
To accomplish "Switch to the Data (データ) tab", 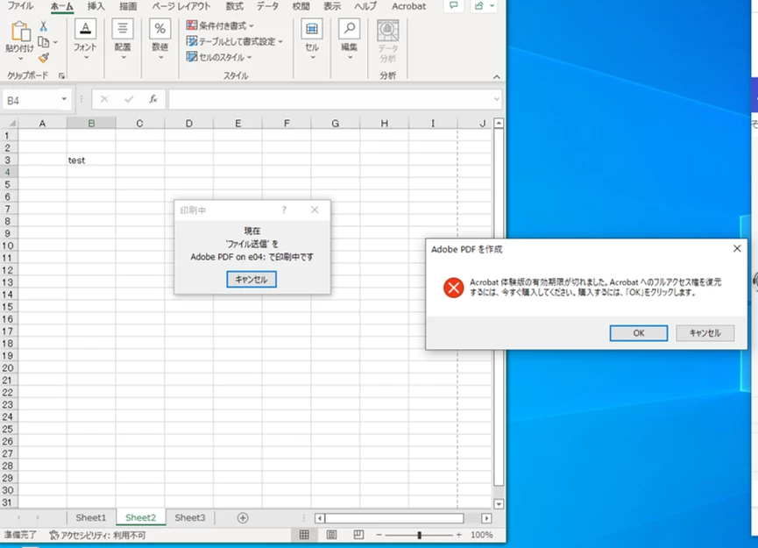I will click(267, 6).
